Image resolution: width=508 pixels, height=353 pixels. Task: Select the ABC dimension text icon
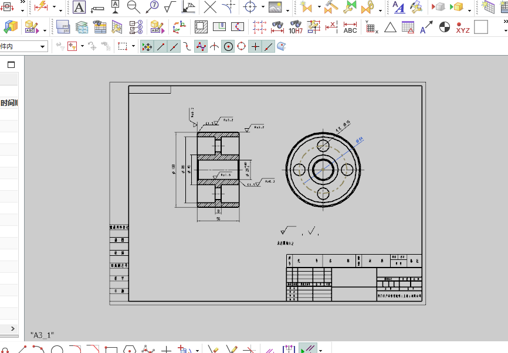click(x=350, y=28)
